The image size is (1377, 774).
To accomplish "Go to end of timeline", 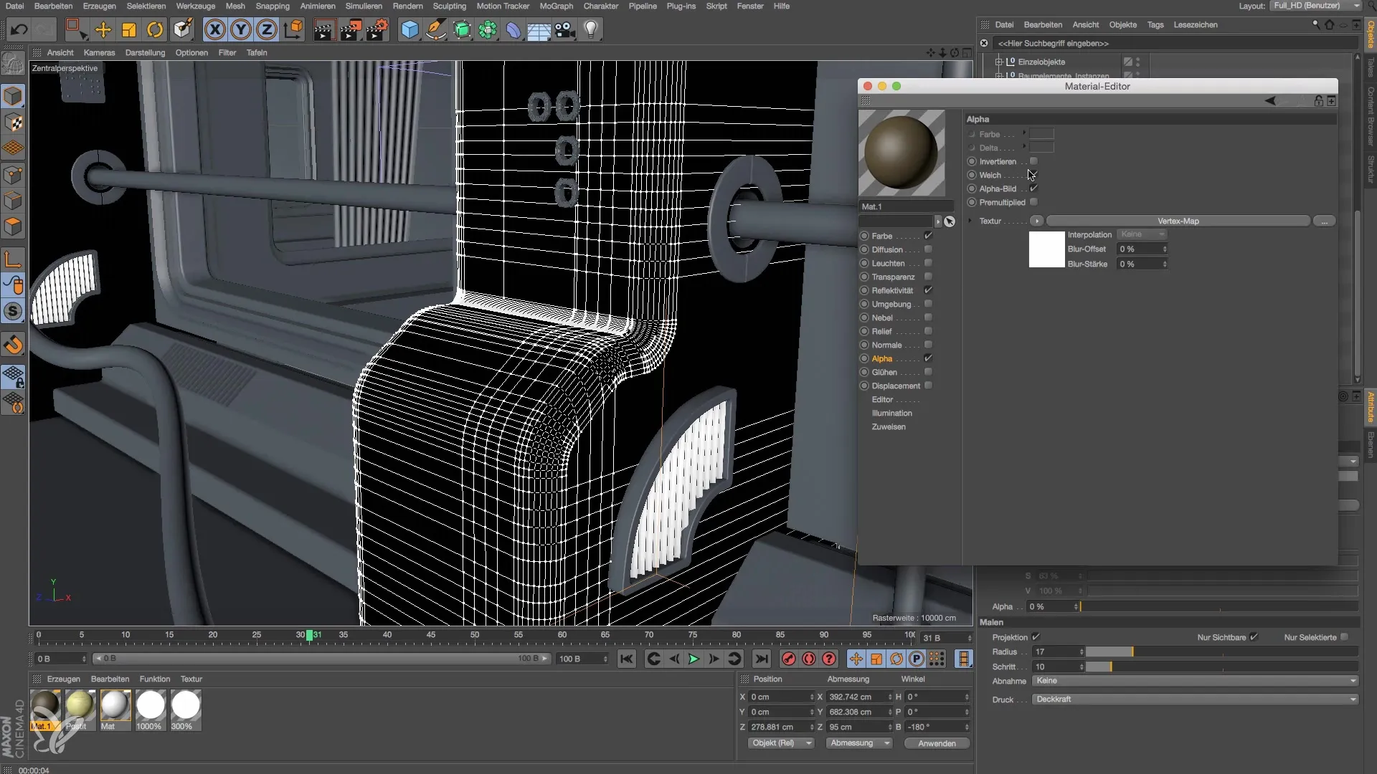I will point(762,659).
